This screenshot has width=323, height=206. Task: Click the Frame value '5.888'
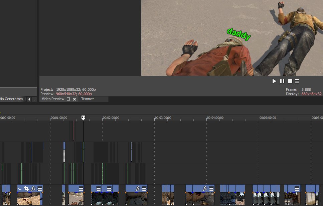tap(306, 89)
